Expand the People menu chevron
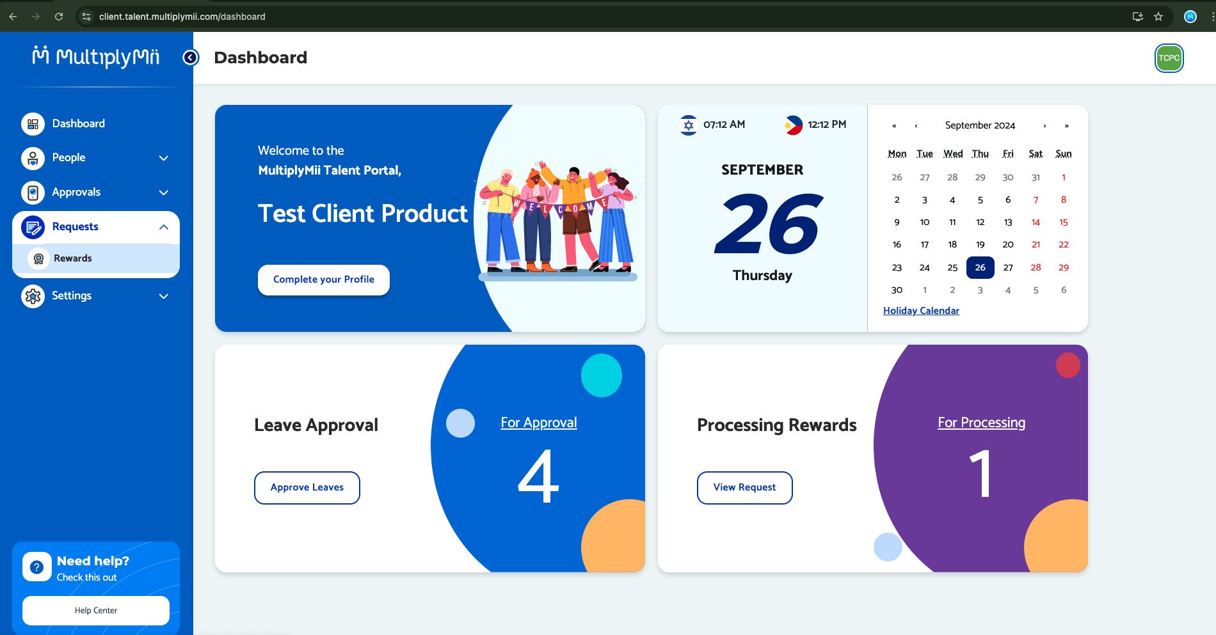 164,158
